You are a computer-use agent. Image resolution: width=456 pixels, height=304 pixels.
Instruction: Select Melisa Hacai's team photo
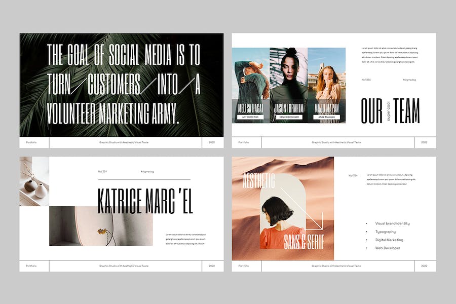point(251,81)
